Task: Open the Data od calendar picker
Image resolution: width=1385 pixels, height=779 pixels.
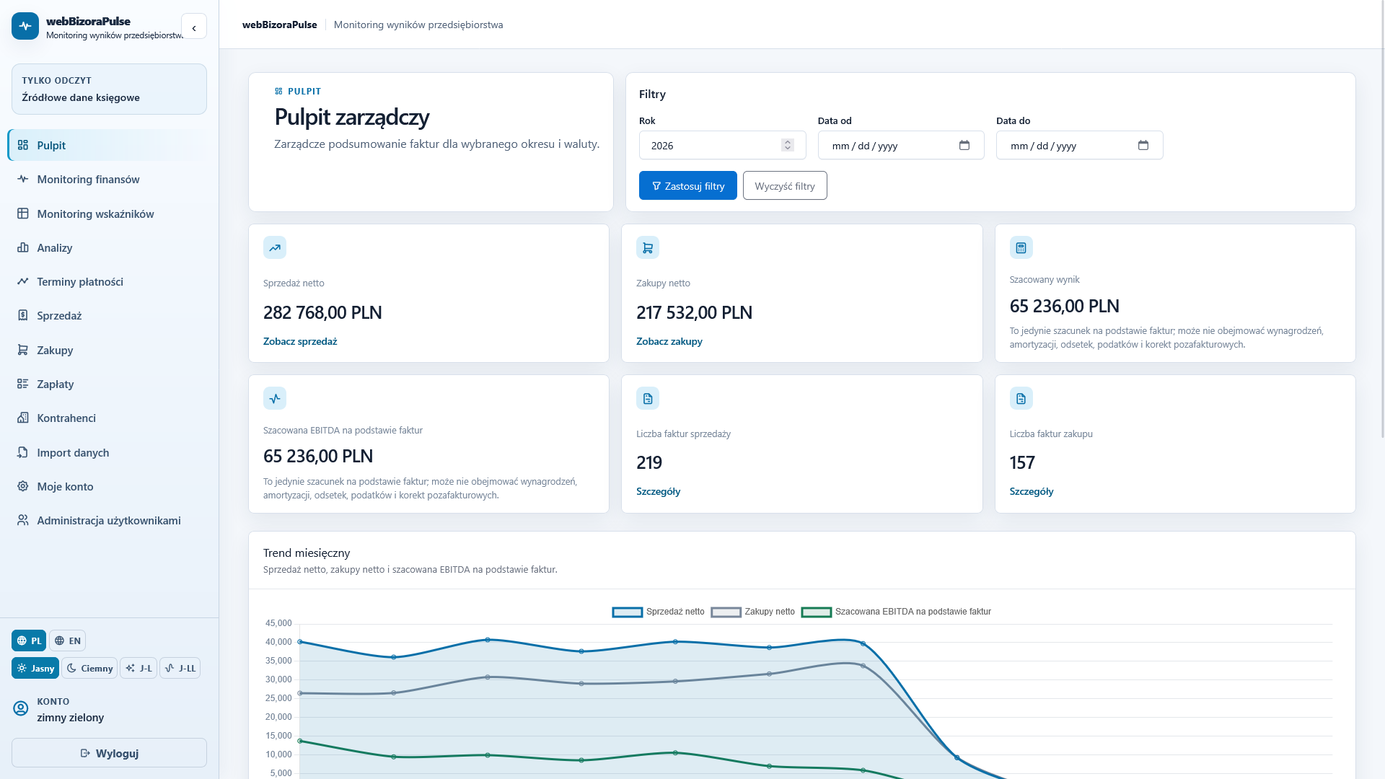Action: 964,145
